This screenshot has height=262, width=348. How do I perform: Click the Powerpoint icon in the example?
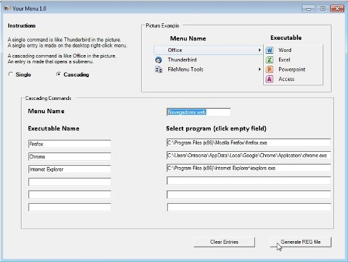tap(270, 70)
